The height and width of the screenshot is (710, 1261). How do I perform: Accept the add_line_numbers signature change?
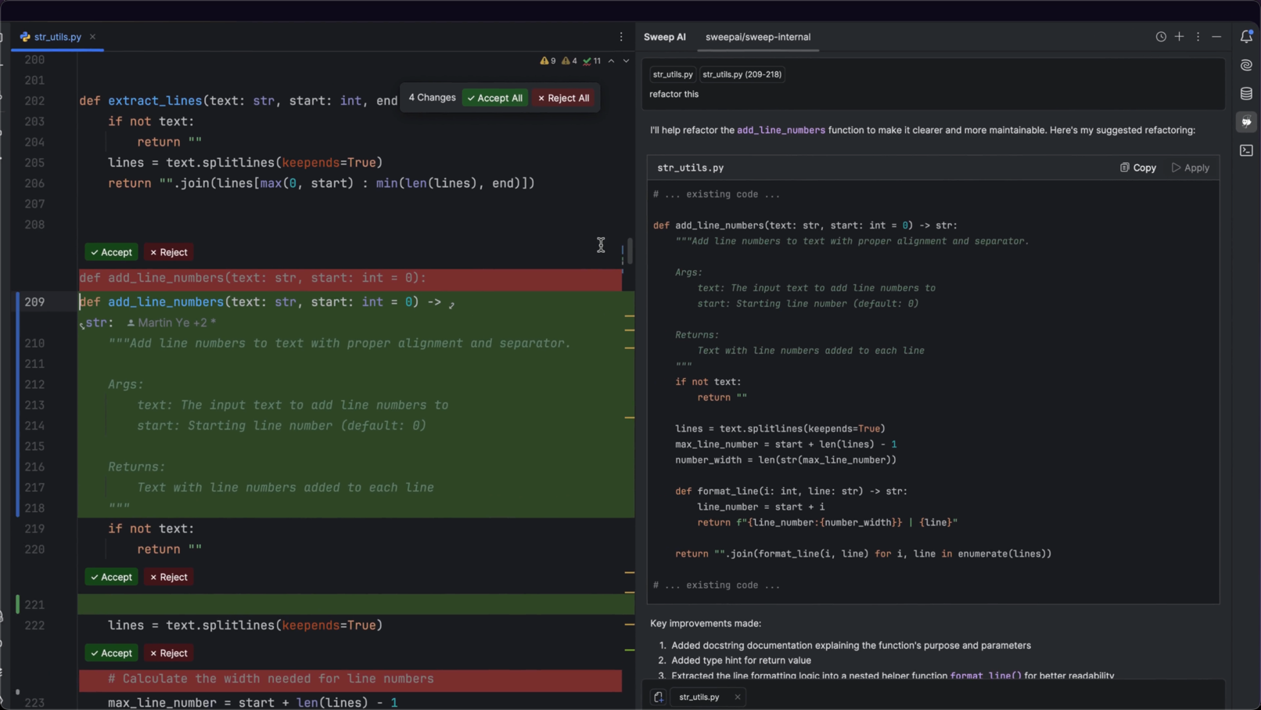(112, 252)
